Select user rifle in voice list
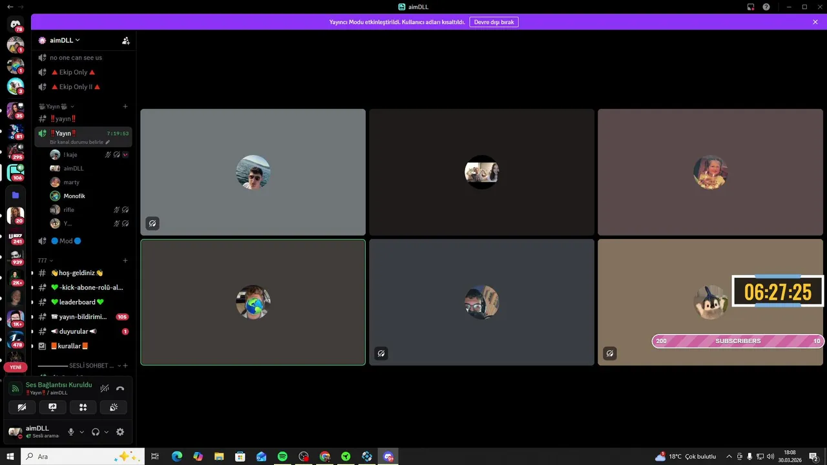The width and height of the screenshot is (827, 465). point(89,210)
